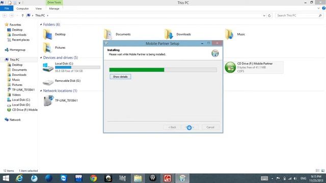Open the Music folder icon
This screenshot has width=326, height=183.
[229, 34]
